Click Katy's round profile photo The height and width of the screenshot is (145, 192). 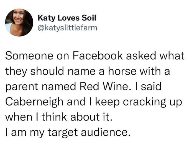point(19,23)
